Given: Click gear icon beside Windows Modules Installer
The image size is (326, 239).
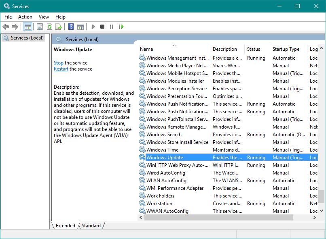Looking at the screenshot, I should (142, 81).
